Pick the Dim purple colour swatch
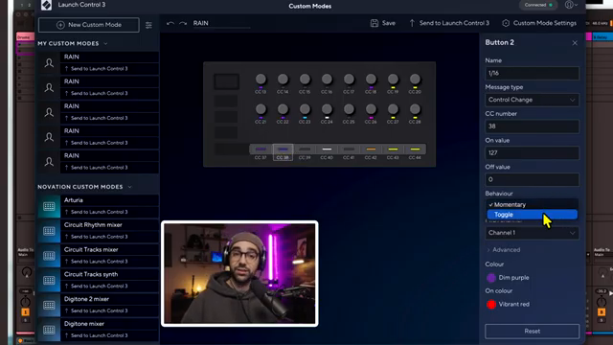 click(x=491, y=278)
